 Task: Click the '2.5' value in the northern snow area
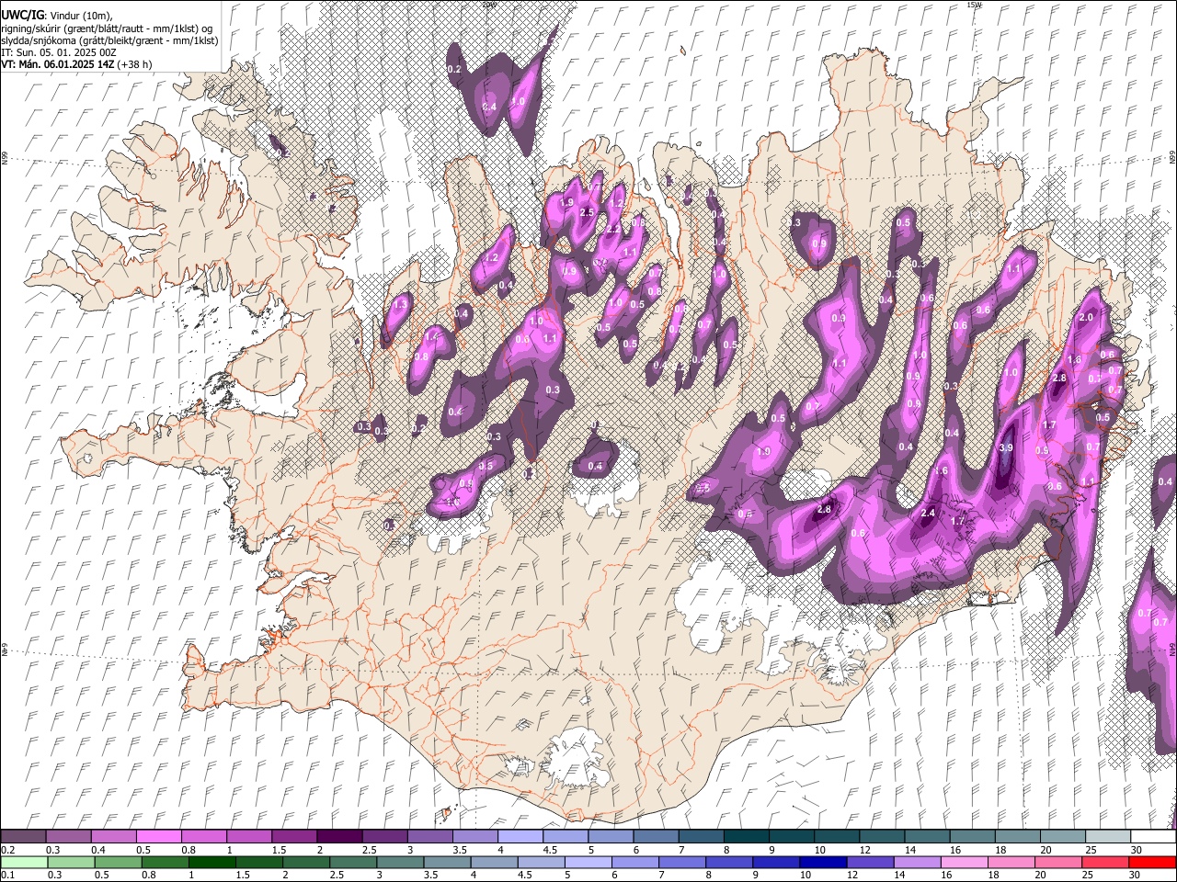point(587,212)
